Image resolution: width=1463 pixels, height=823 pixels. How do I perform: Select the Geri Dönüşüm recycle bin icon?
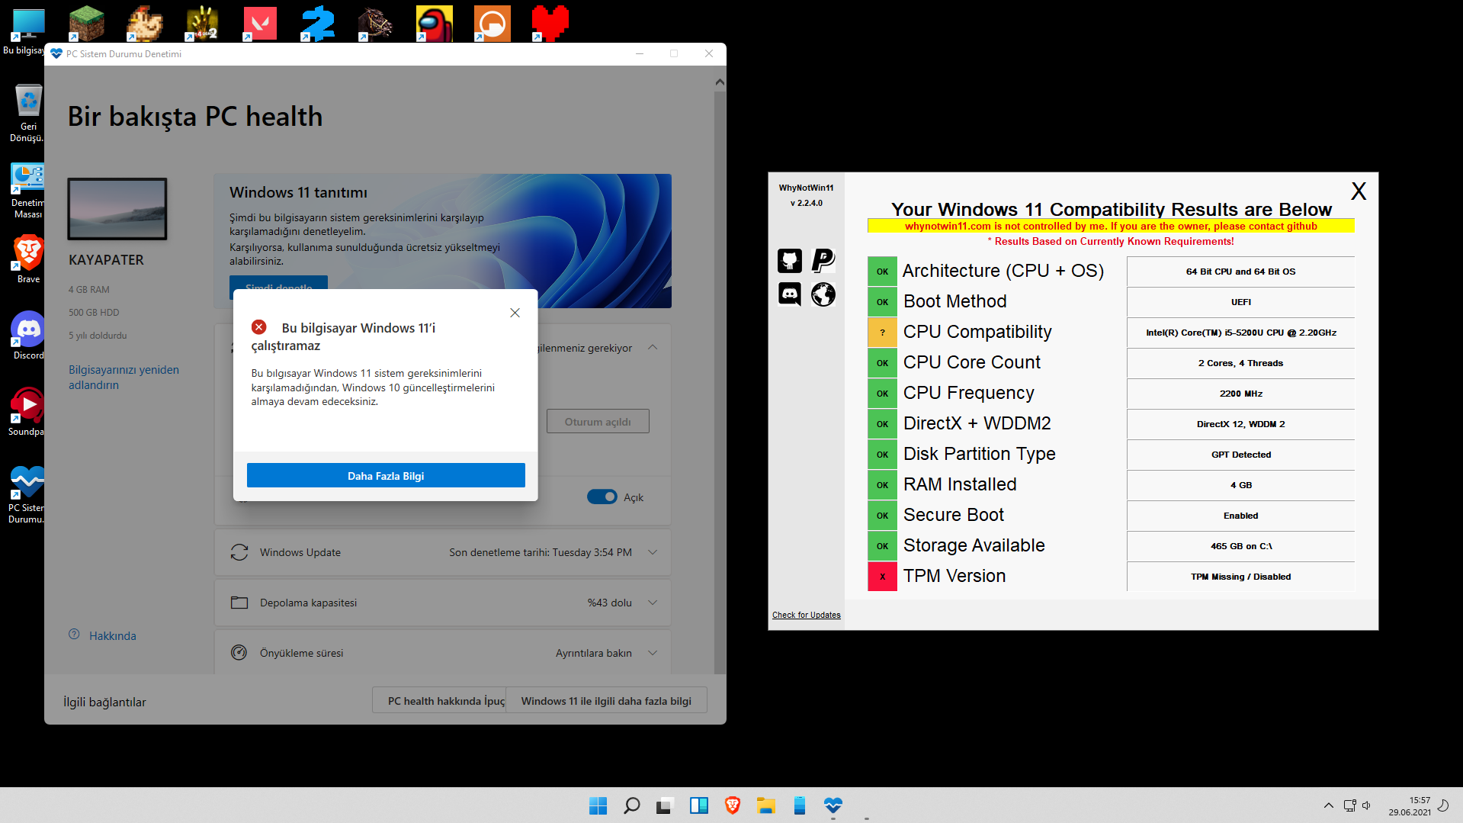[x=27, y=112]
